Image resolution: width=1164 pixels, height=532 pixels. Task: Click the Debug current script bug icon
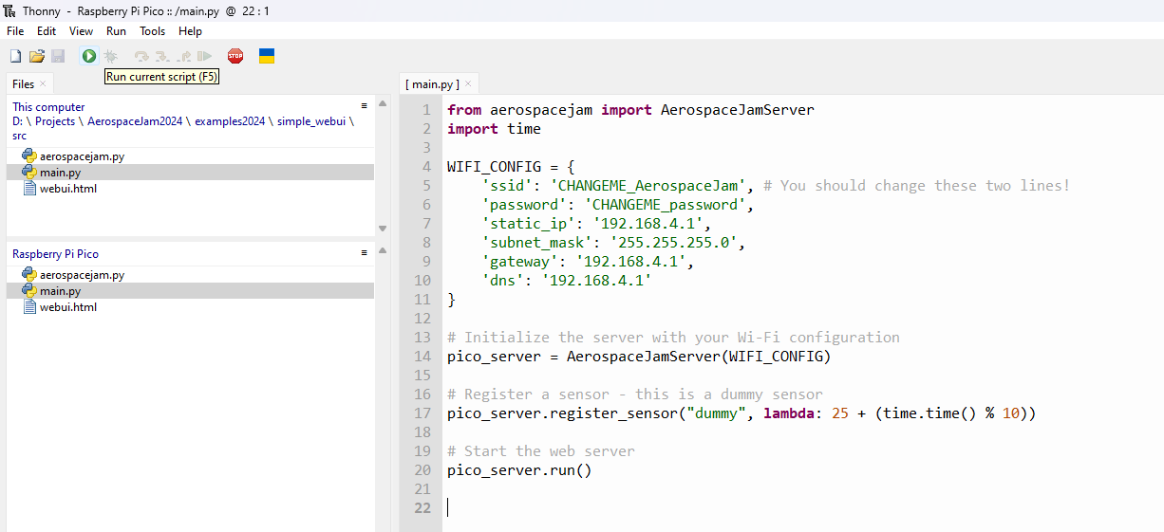110,57
